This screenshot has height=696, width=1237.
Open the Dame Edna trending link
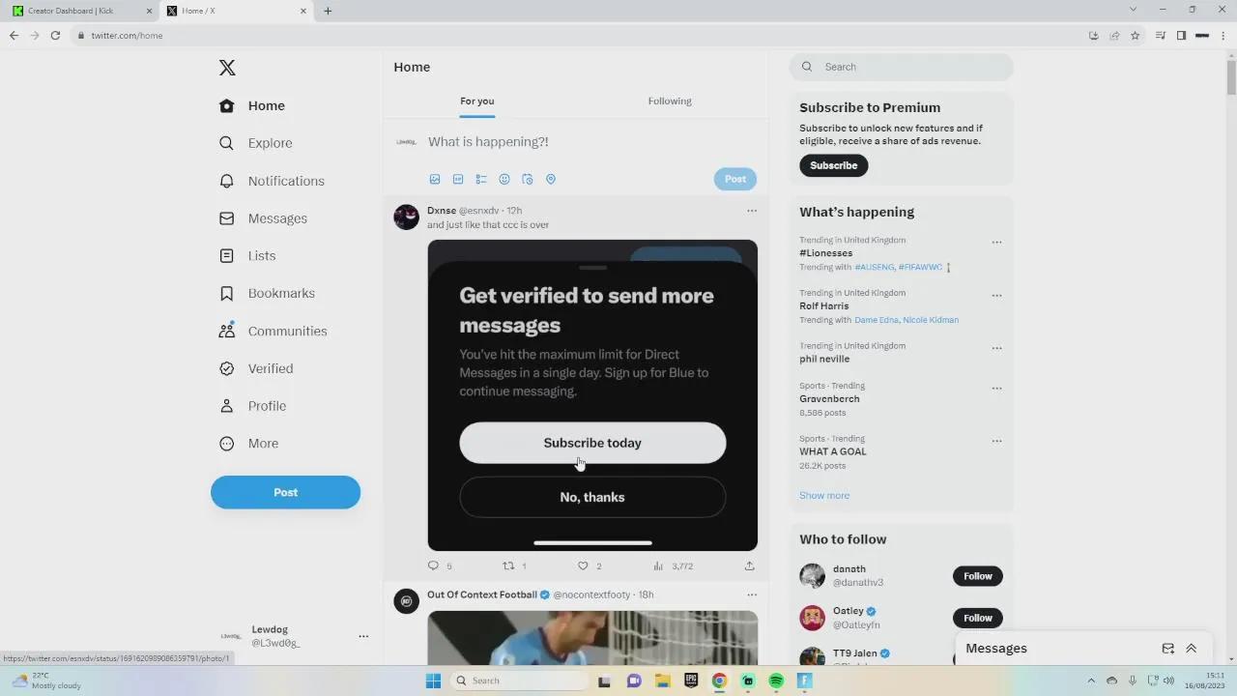tap(876, 320)
